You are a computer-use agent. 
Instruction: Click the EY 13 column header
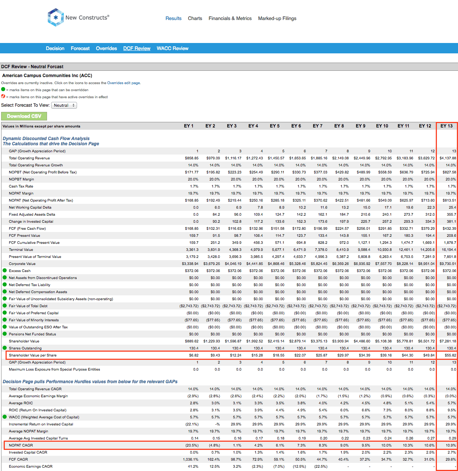pyautogui.click(x=447, y=126)
